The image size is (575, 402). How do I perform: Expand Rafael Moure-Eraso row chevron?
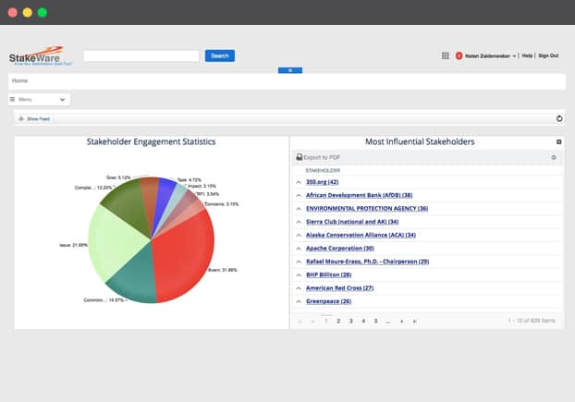[x=299, y=262]
